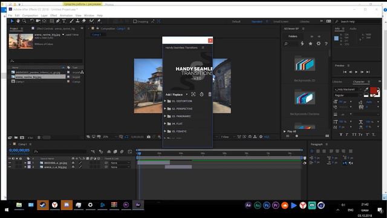The height and width of the screenshot is (218, 387).
Task: Expand the 04. FLAT folder
Action: [x=165, y=124]
